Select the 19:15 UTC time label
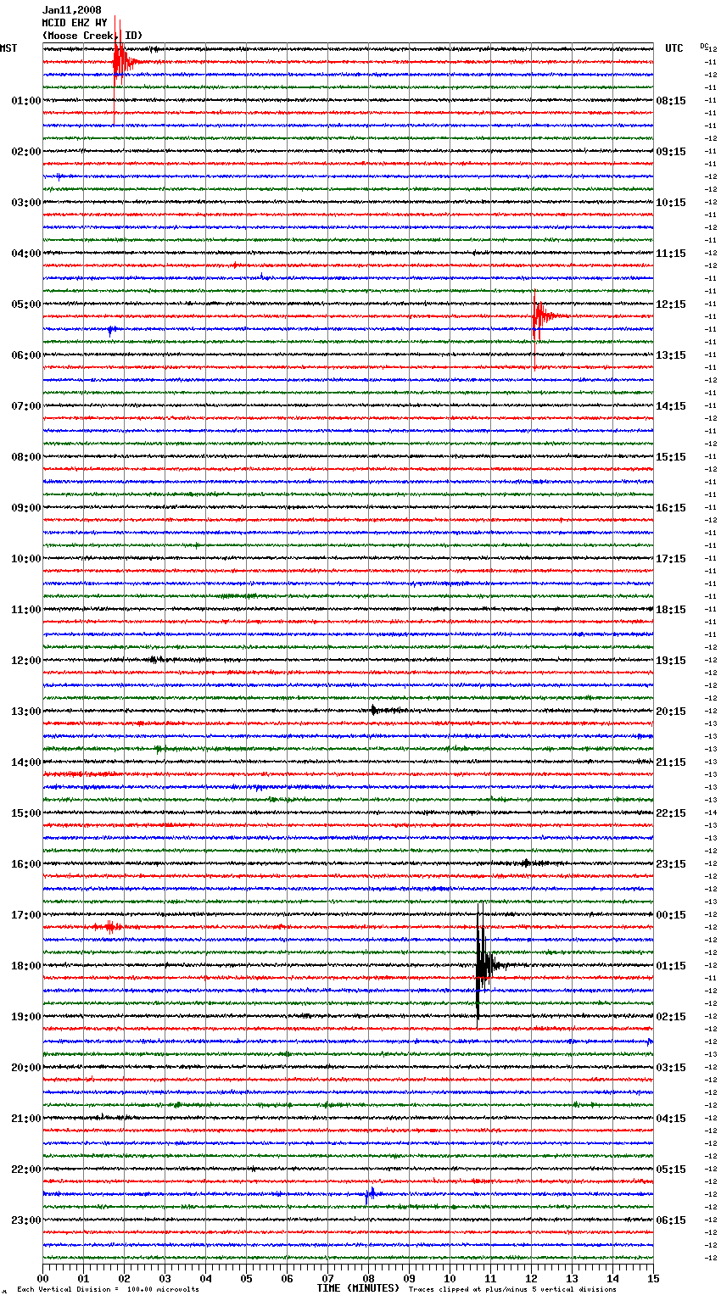Image resolution: width=721 pixels, height=1301 pixels. tap(671, 661)
